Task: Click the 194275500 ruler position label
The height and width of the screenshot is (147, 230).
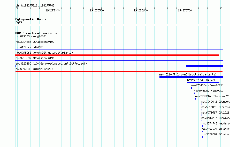Action: (97, 10)
